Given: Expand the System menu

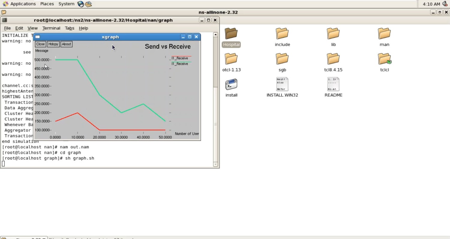Looking at the screenshot, I should click(x=66, y=4).
